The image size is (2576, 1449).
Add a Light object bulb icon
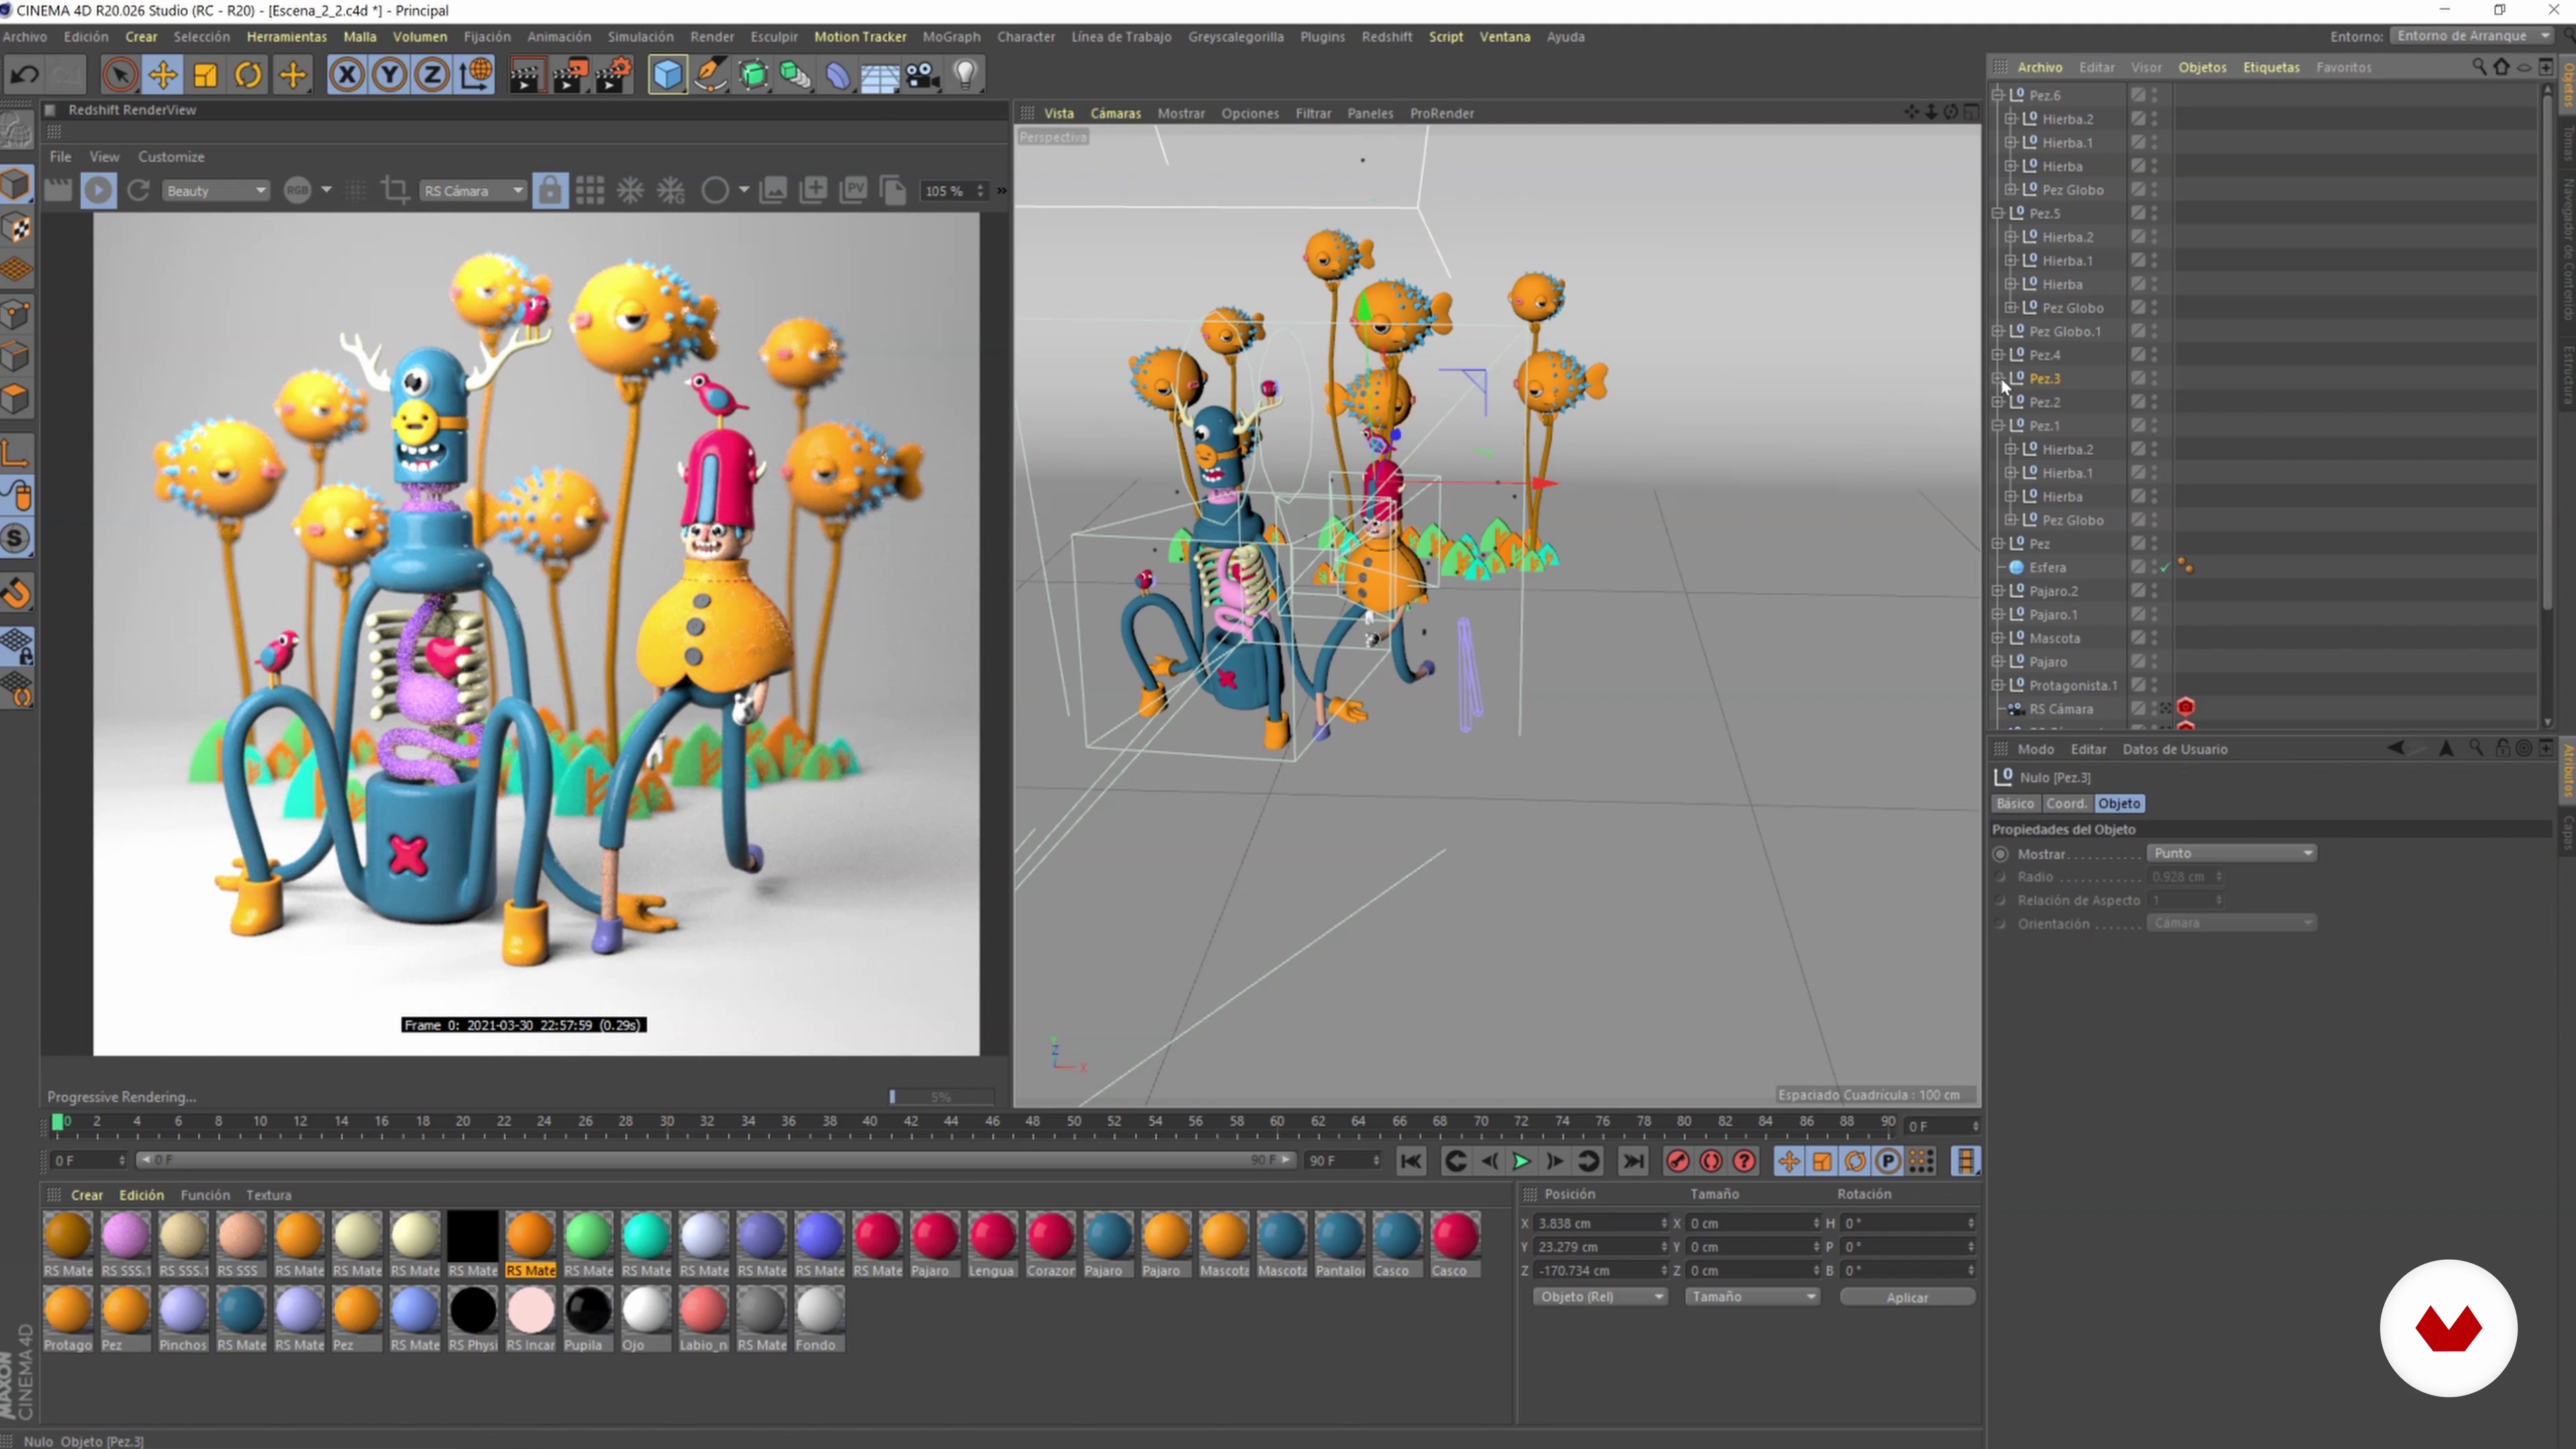pyautogui.click(x=966, y=75)
